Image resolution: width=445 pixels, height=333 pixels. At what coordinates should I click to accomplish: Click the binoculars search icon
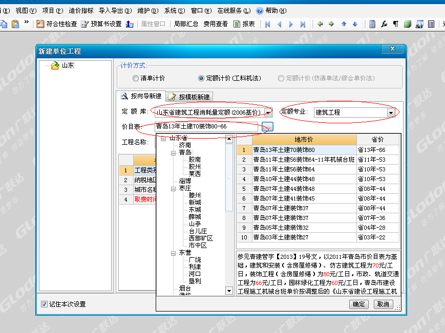(420, 24)
